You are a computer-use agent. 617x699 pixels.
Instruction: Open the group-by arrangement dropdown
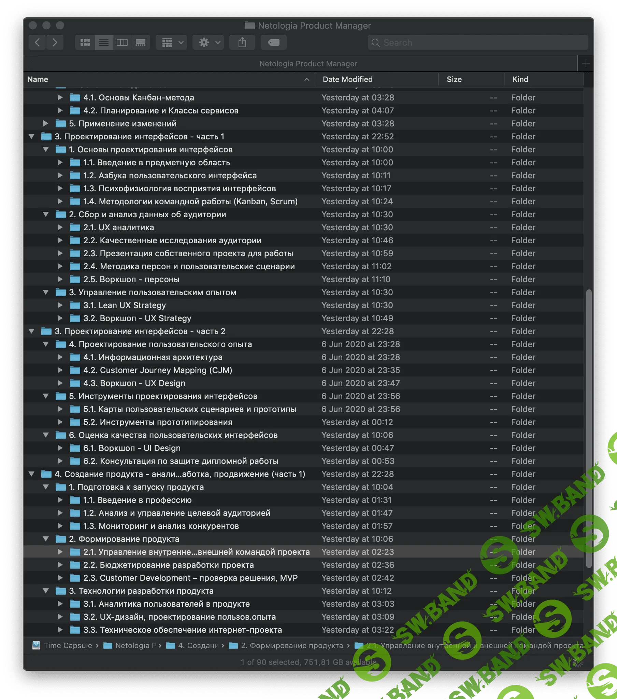171,42
